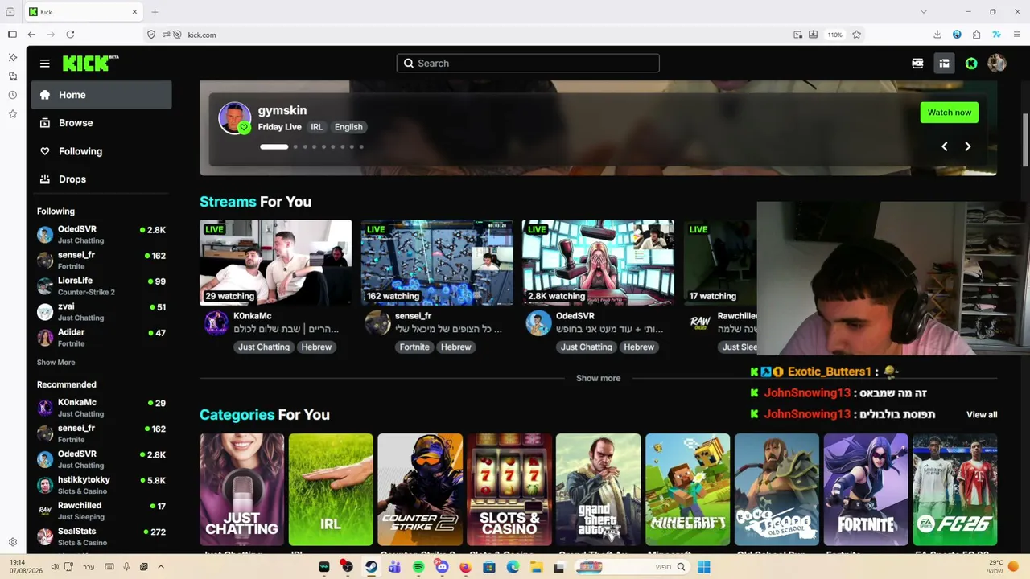Show previous featured stream in carousel
The image size is (1030, 579).
coord(945,146)
